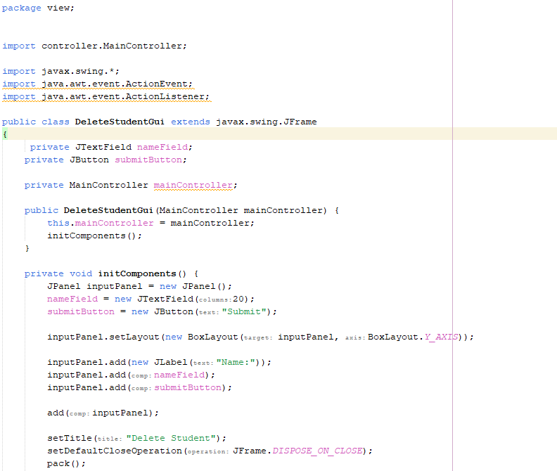Viewport: 557px width, 471px height.
Task: Click 'setDefaultCloseOperation' method call
Action: [115, 451]
